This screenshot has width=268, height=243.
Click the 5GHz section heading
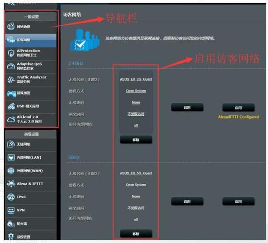tap(74, 157)
